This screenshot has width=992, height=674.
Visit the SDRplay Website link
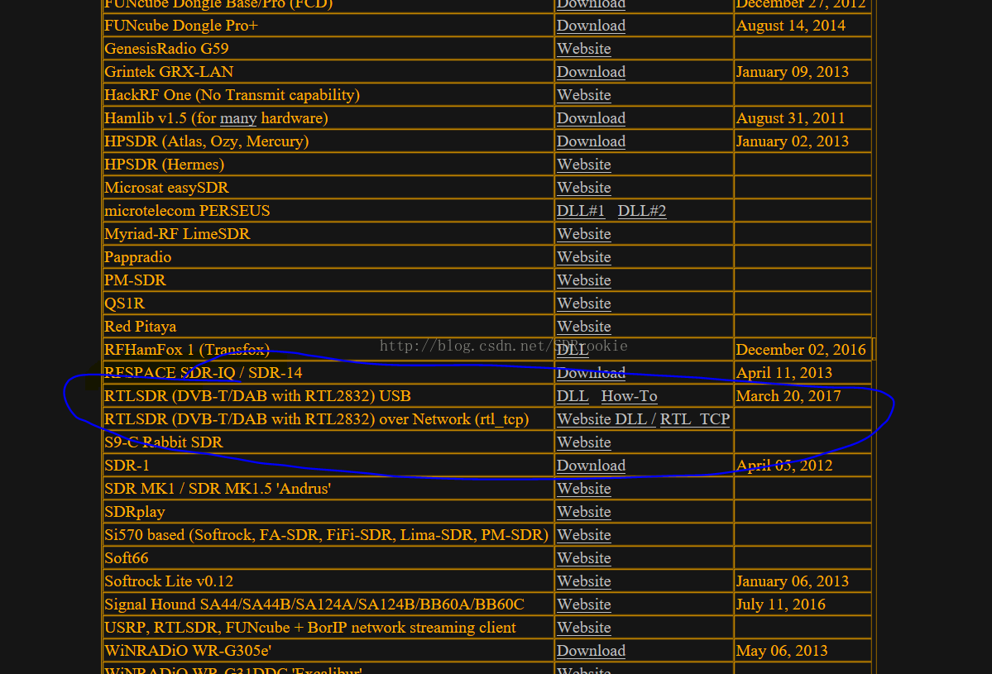[584, 512]
